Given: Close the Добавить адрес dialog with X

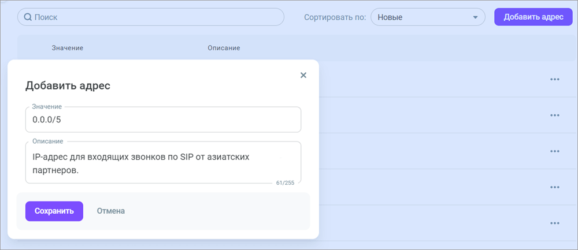Looking at the screenshot, I should coord(303,75).
